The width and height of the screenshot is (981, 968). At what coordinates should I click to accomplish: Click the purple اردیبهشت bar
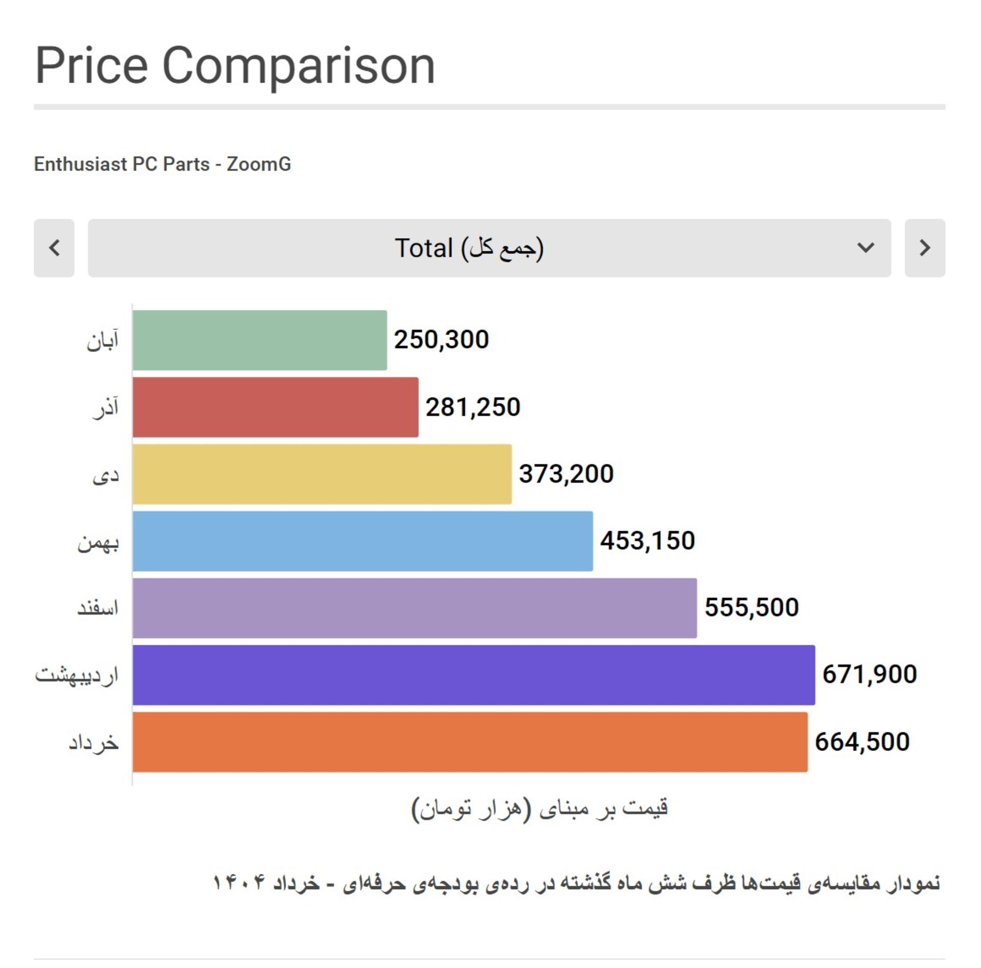pyautogui.click(x=474, y=675)
